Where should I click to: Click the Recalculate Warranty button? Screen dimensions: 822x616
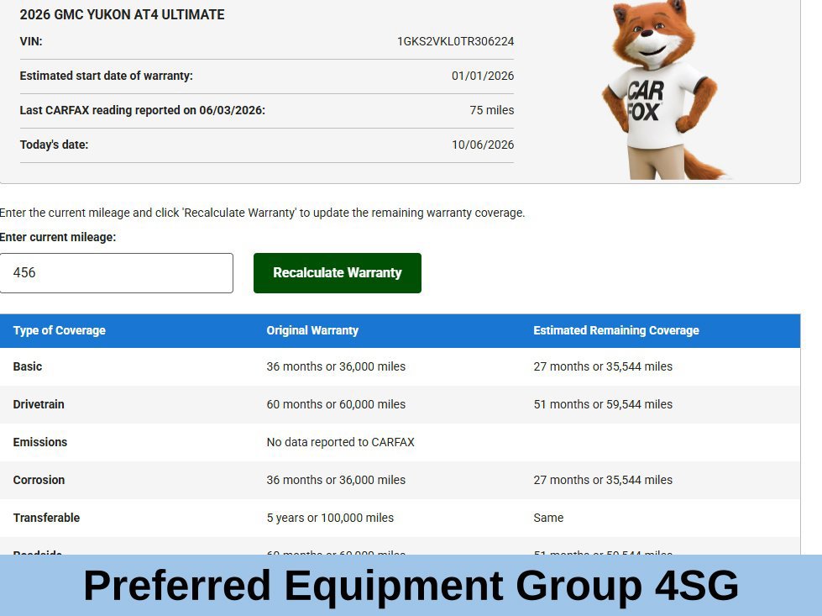coord(337,273)
